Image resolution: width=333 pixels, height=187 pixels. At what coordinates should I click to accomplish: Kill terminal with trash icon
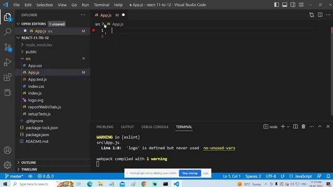point(303,127)
